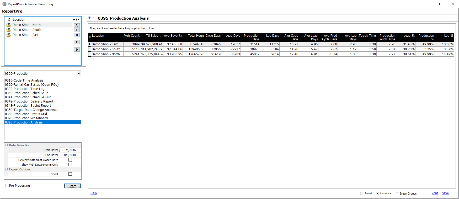Select the Demo Shop - South grid row
459x199 pixels.
271,49
